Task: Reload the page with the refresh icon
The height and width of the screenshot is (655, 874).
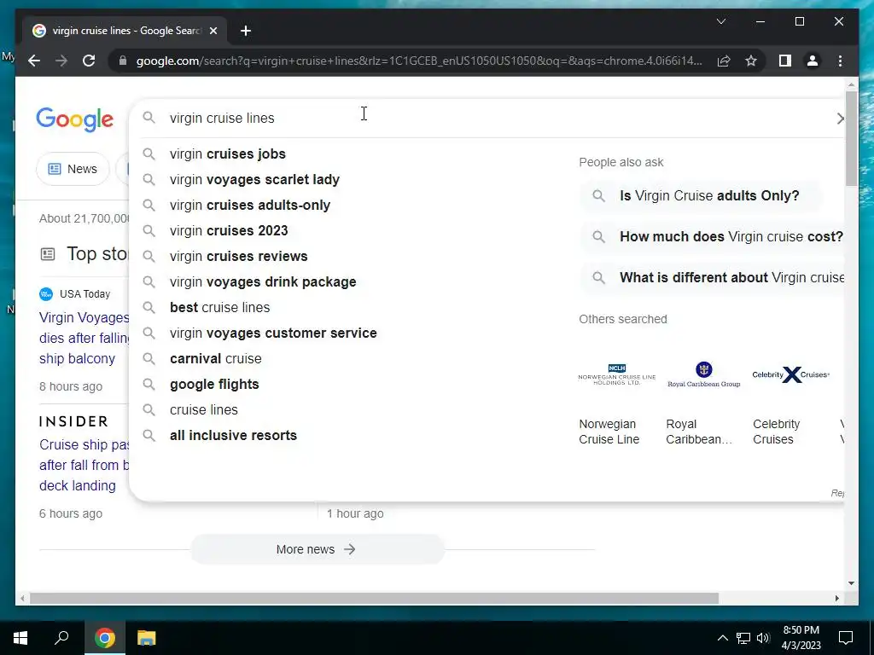Action: pyautogui.click(x=89, y=61)
